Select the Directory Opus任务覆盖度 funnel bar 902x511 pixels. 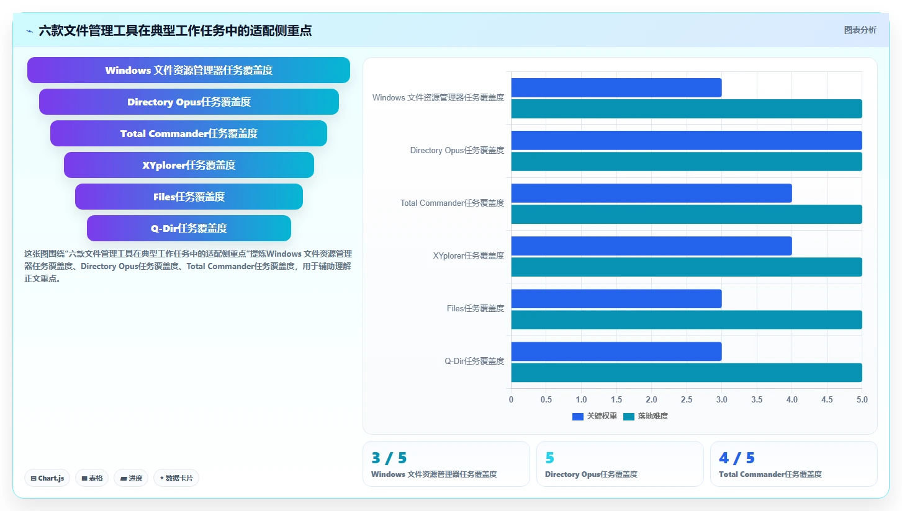pyautogui.click(x=189, y=102)
